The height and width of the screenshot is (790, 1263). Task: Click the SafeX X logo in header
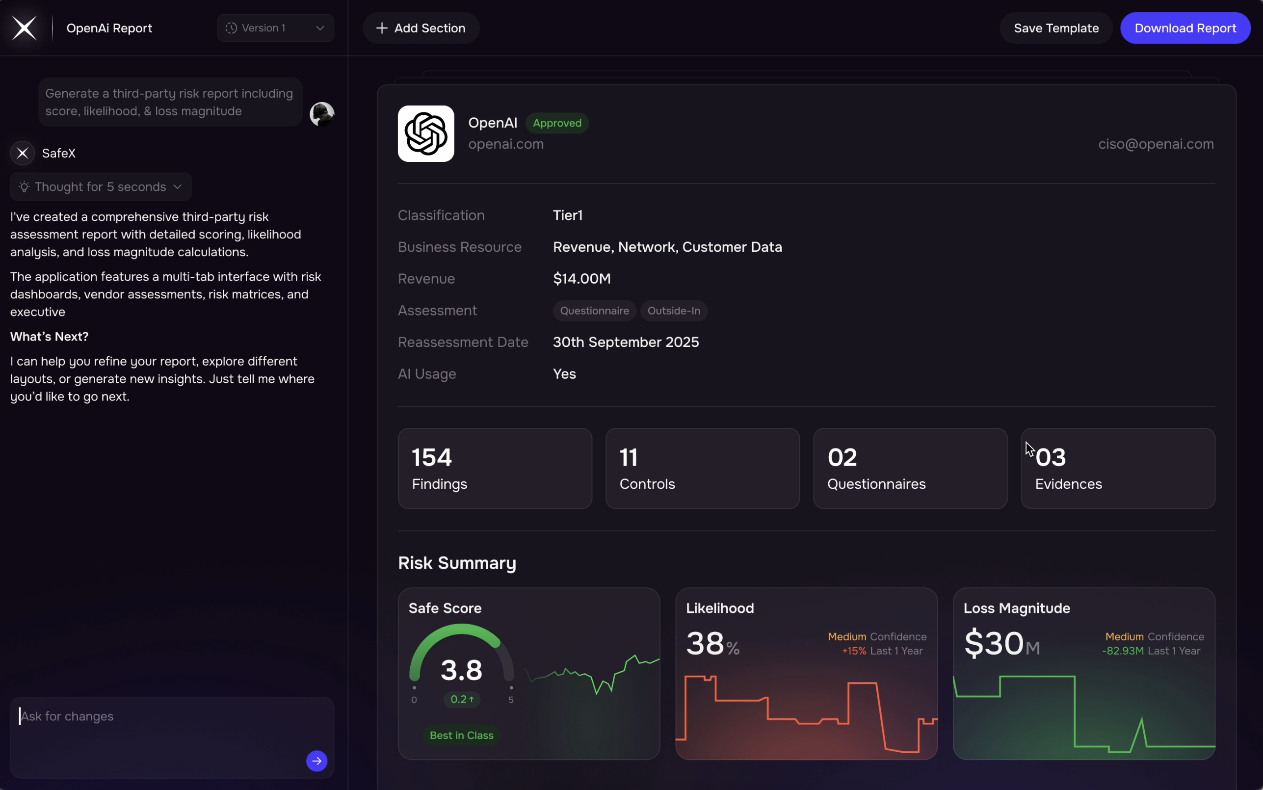[25, 28]
